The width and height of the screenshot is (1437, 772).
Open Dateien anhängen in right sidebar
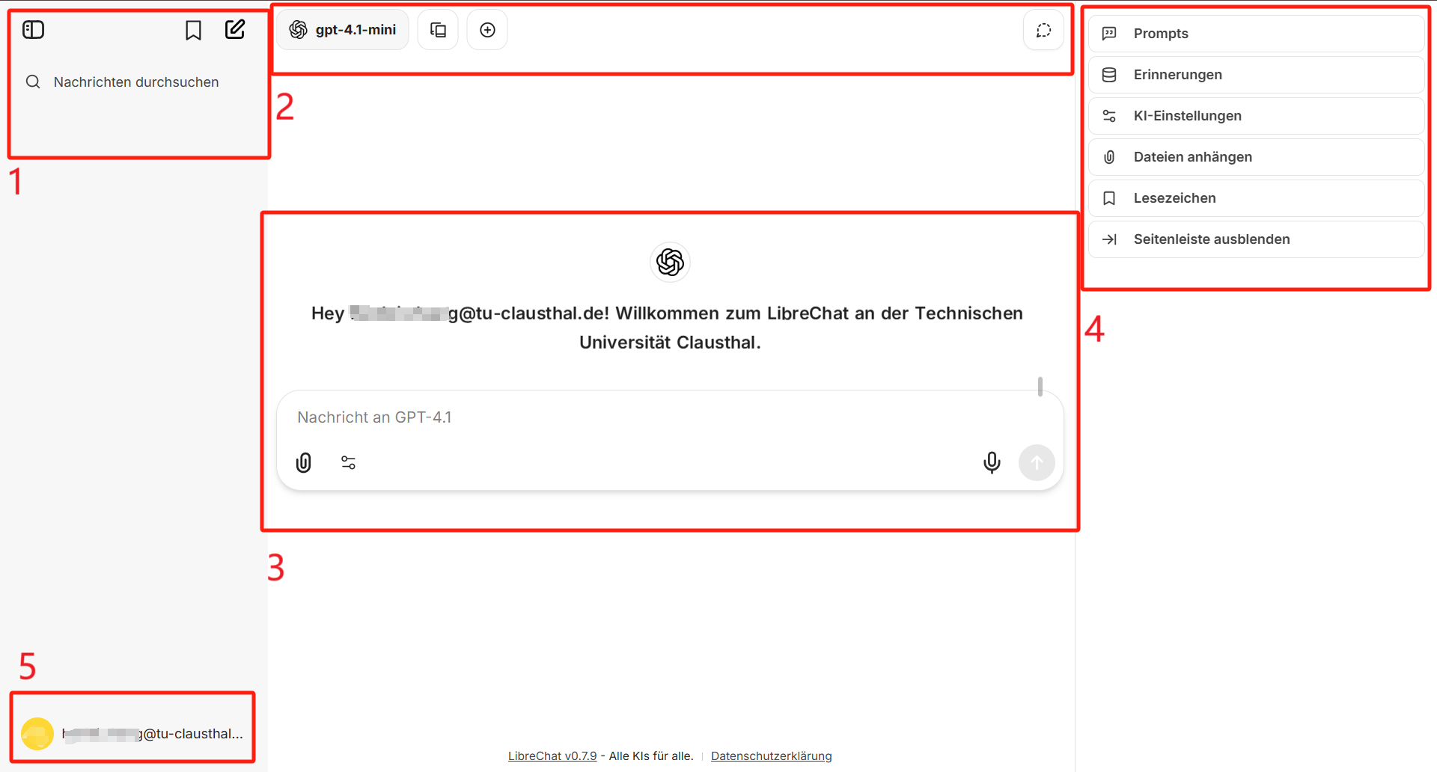pyautogui.click(x=1256, y=157)
